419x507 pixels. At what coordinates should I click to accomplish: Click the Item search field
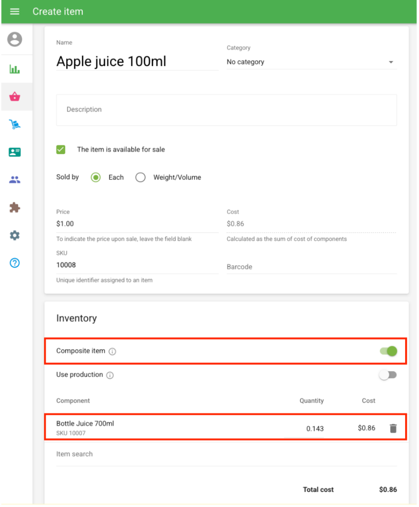226,454
